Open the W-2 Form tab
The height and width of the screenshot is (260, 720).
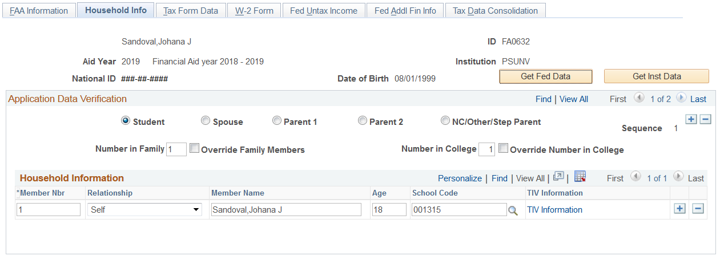(x=254, y=11)
